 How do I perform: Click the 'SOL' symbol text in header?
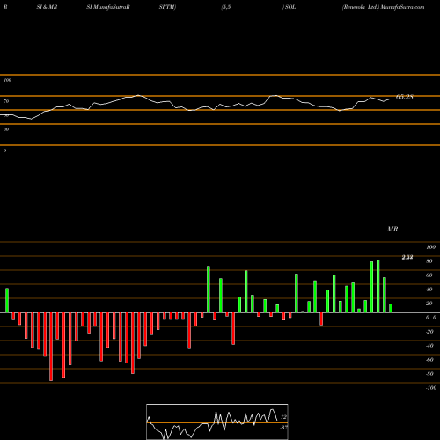[x=290, y=7]
